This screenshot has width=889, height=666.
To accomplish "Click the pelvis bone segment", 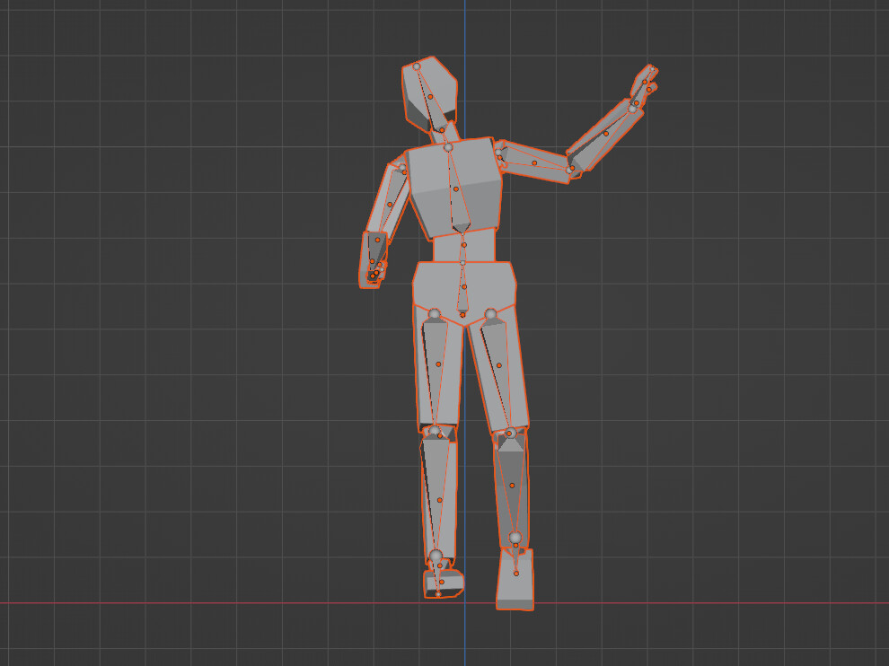I will (x=462, y=287).
